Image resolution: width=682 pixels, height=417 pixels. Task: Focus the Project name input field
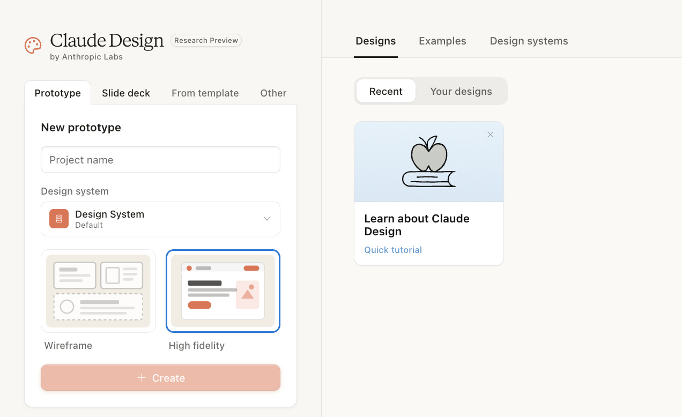pyautogui.click(x=160, y=160)
